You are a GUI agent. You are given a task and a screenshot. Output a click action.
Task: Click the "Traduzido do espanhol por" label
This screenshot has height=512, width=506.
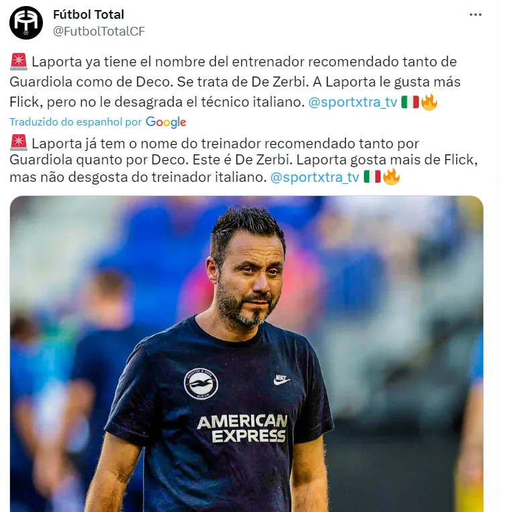point(76,122)
